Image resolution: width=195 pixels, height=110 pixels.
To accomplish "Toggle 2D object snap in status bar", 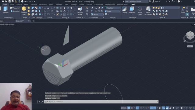I will click(155, 108).
